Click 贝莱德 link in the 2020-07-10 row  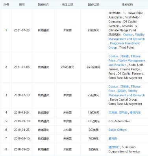click(124, 86)
